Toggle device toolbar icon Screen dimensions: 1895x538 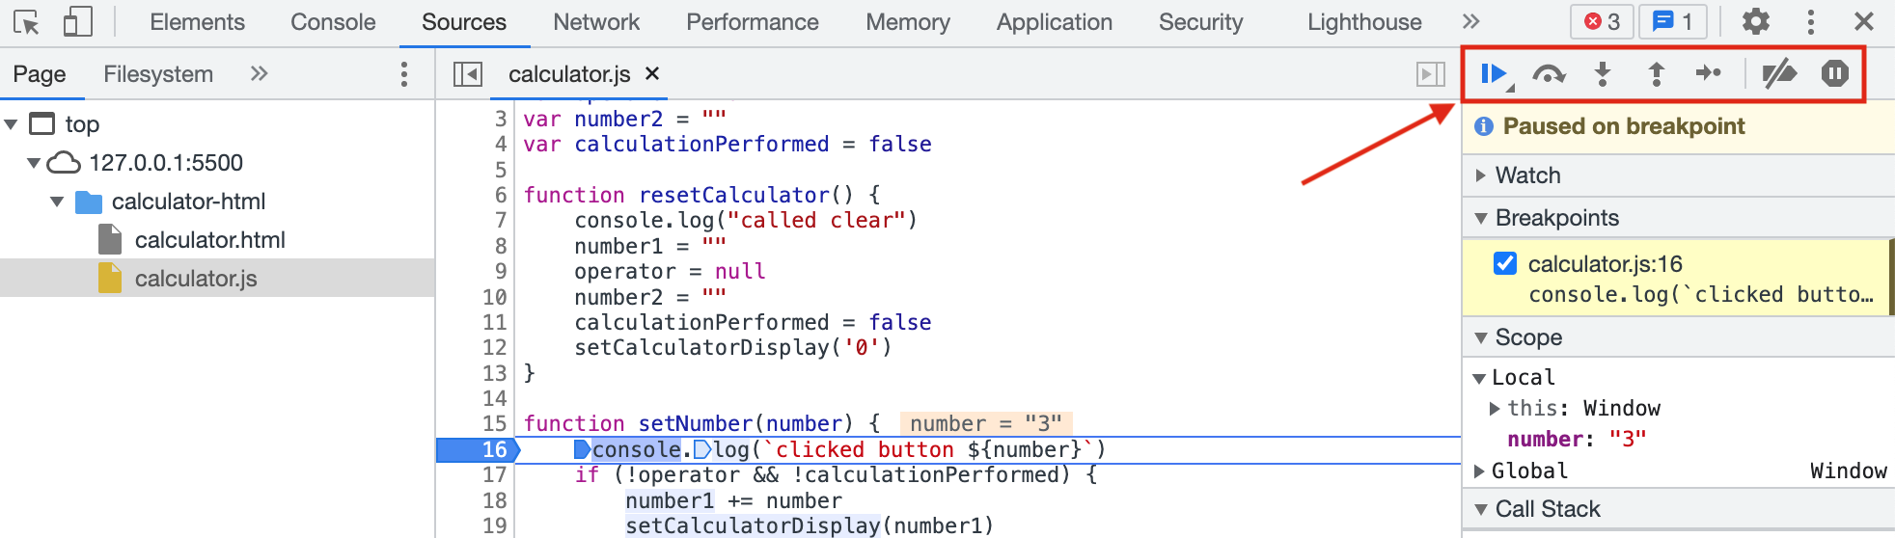(x=77, y=21)
